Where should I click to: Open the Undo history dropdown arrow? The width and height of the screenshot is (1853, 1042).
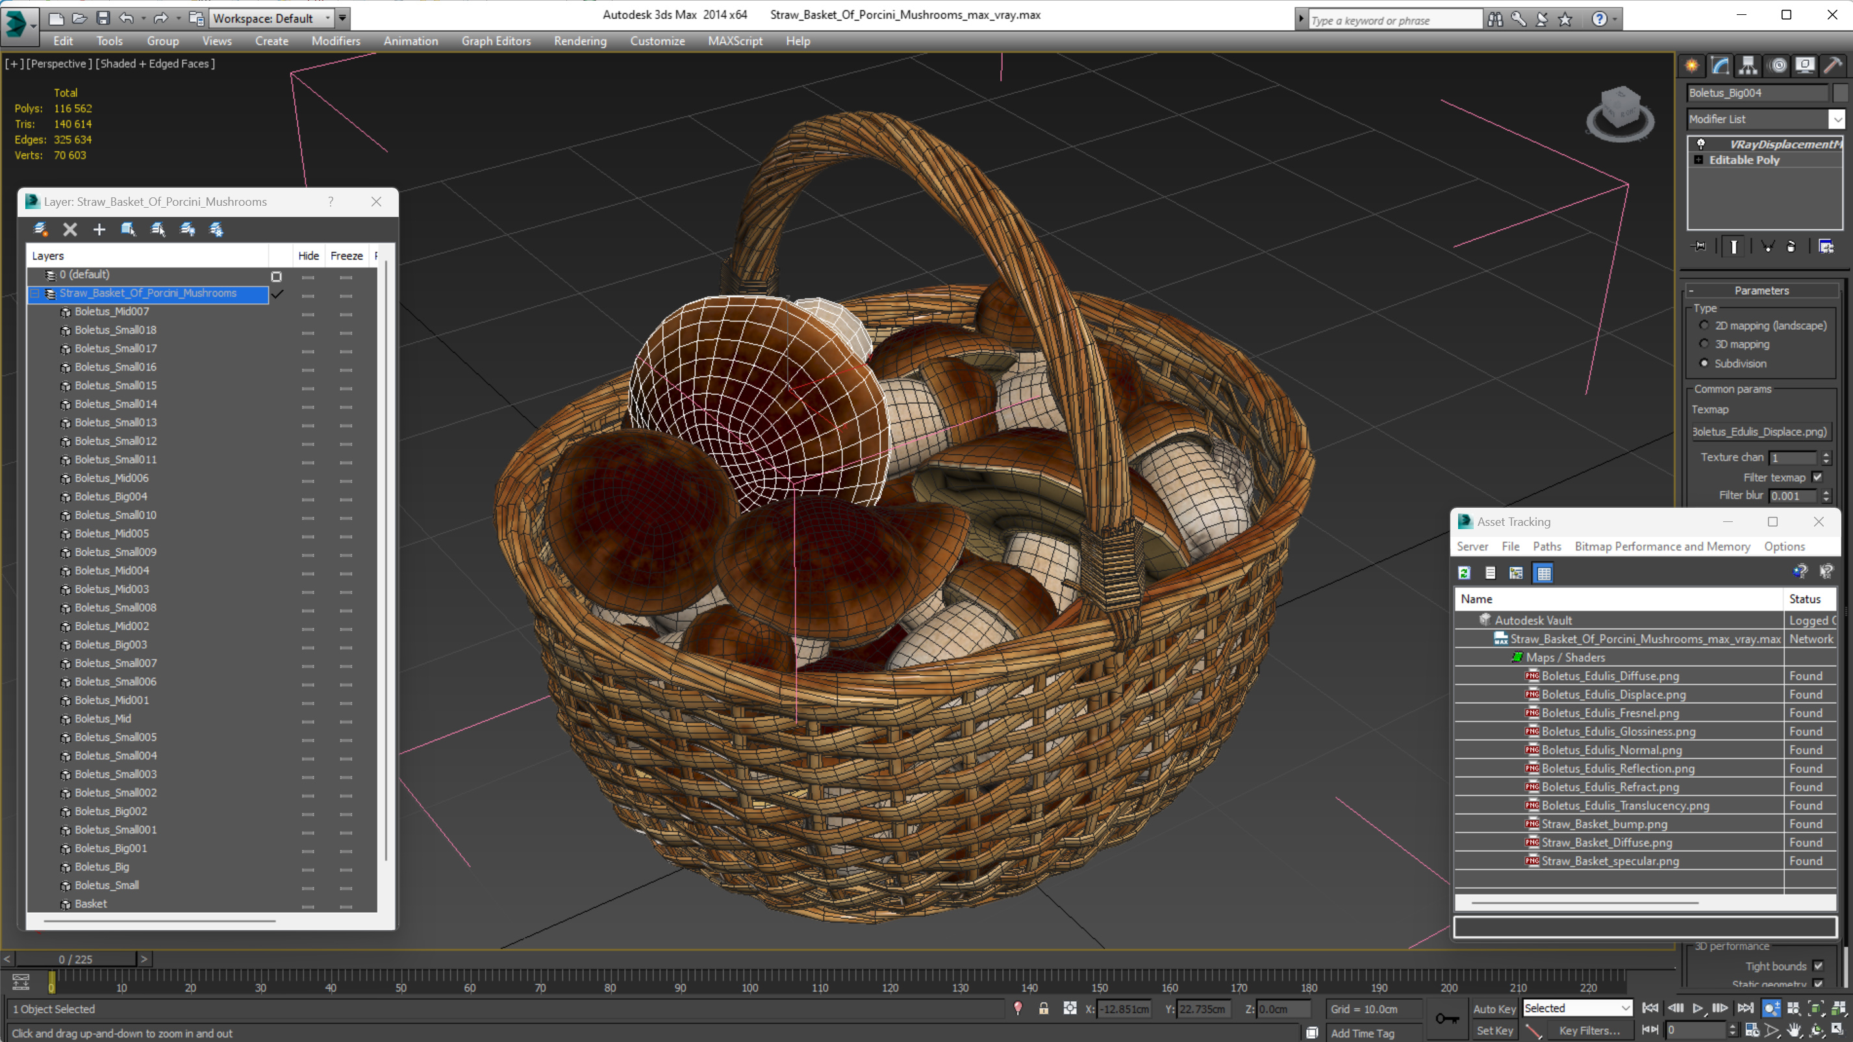click(x=143, y=18)
